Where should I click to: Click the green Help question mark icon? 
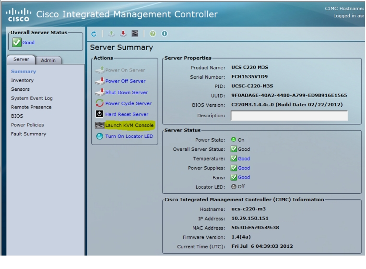tap(153, 34)
